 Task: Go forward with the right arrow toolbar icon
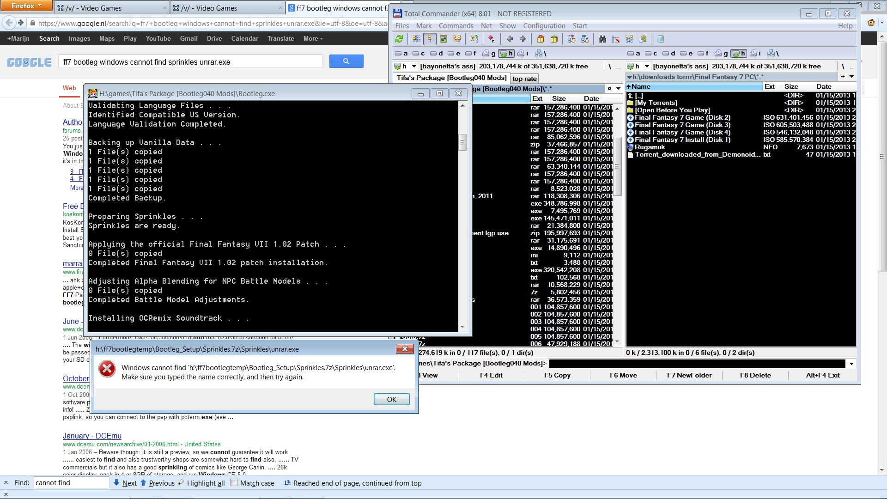(523, 39)
